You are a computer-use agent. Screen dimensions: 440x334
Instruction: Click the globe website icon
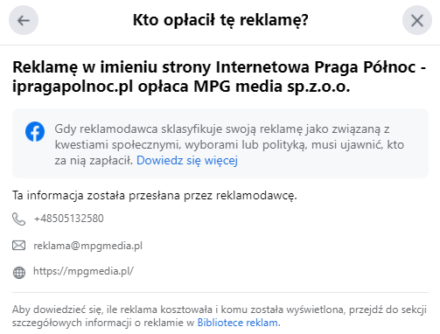click(x=19, y=273)
